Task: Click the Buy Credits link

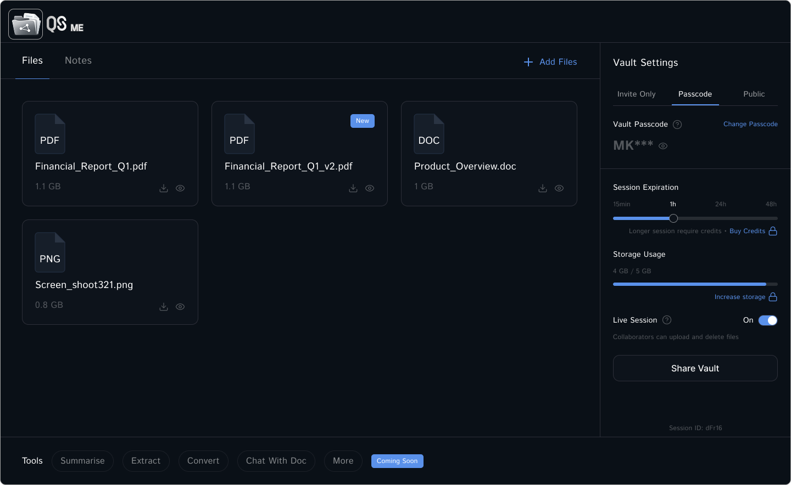Action: coord(747,231)
